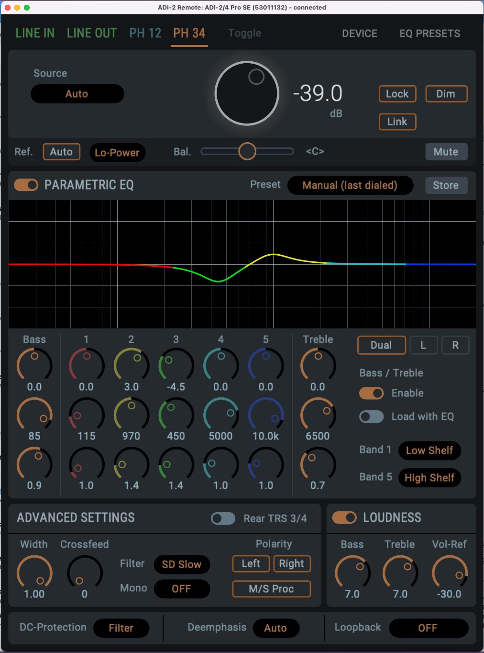The width and height of the screenshot is (484, 653).
Task: Toggle the Parametric EQ switch off
Action: (26, 185)
